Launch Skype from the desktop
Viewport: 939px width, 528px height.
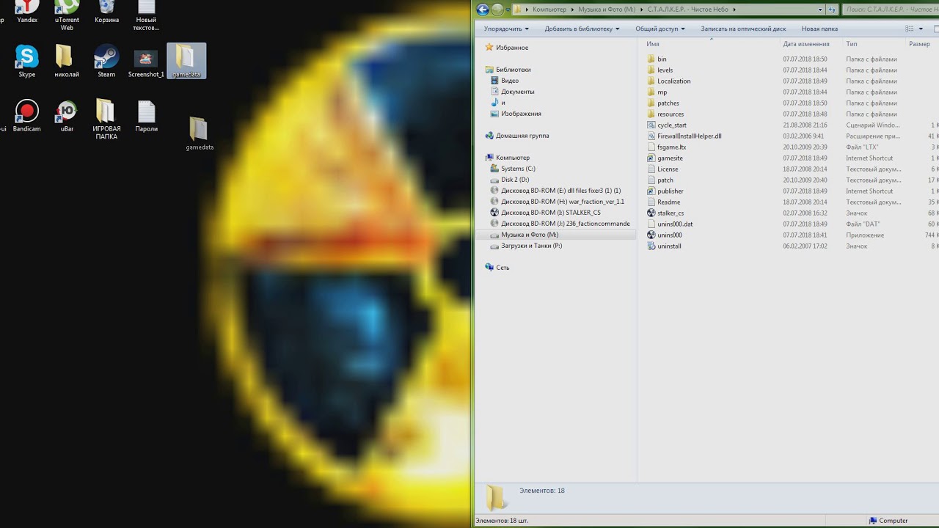click(27, 61)
